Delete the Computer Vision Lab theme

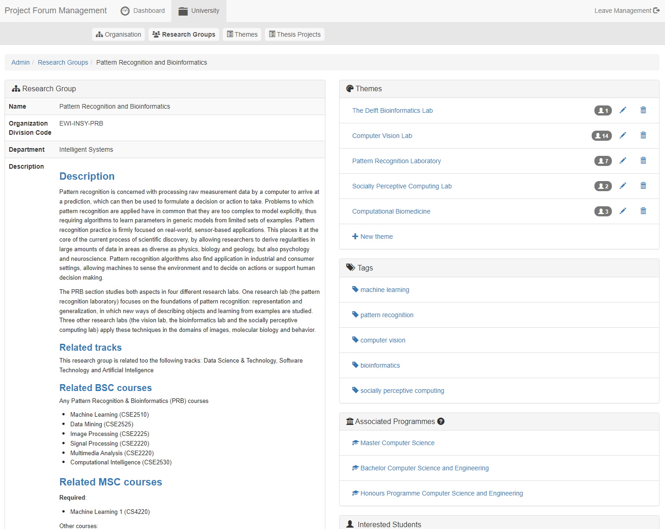[643, 136]
